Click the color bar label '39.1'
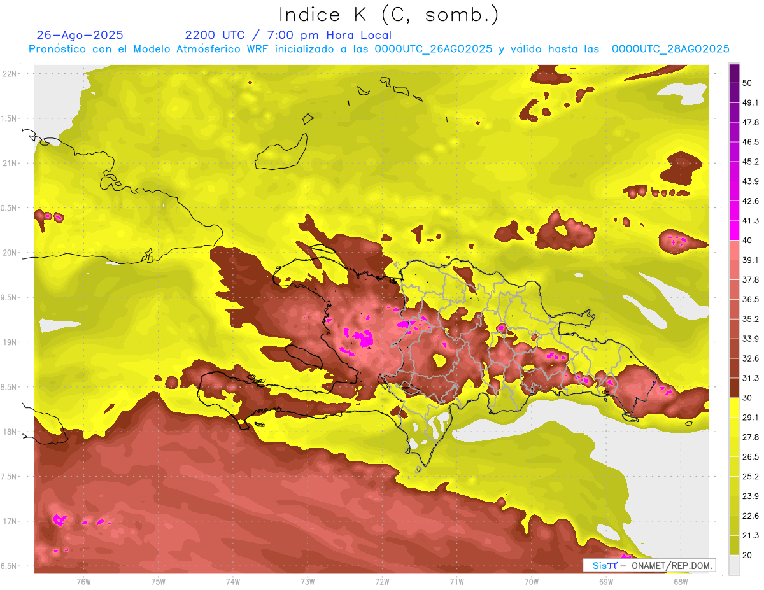 [x=750, y=260]
